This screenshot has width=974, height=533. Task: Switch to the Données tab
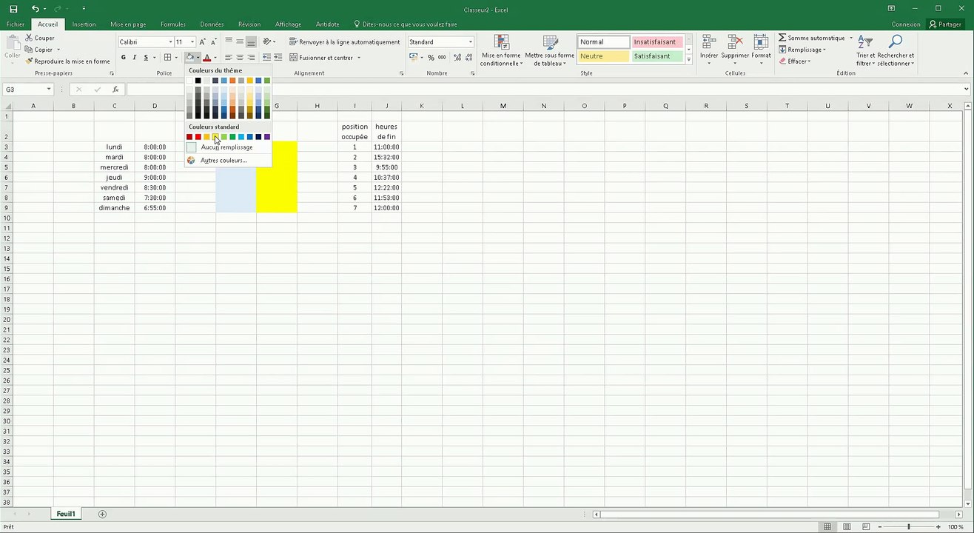212,24
